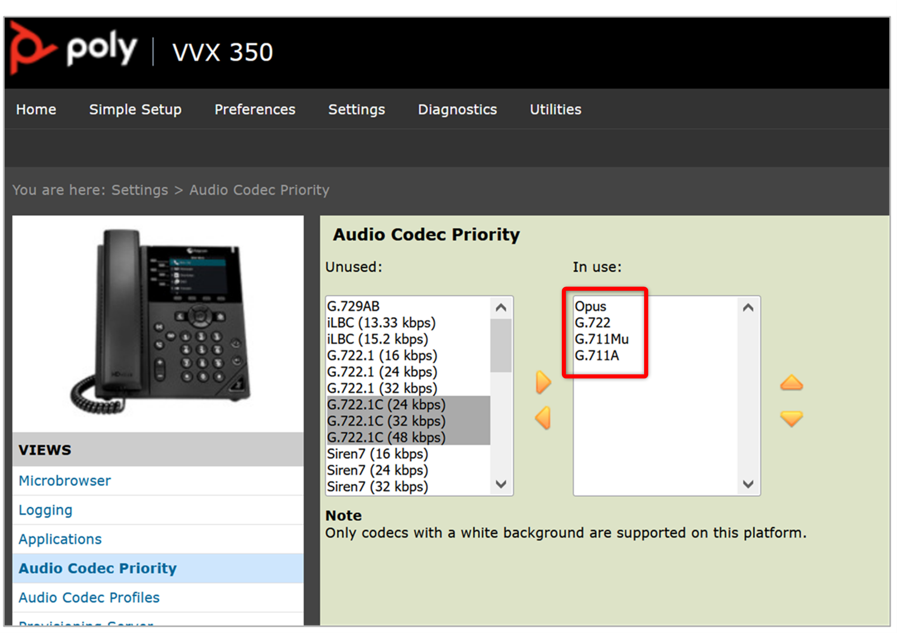Image resolution: width=897 pixels, height=633 pixels.
Task: Select G.711Mu in the In use list
Action: (655, 339)
